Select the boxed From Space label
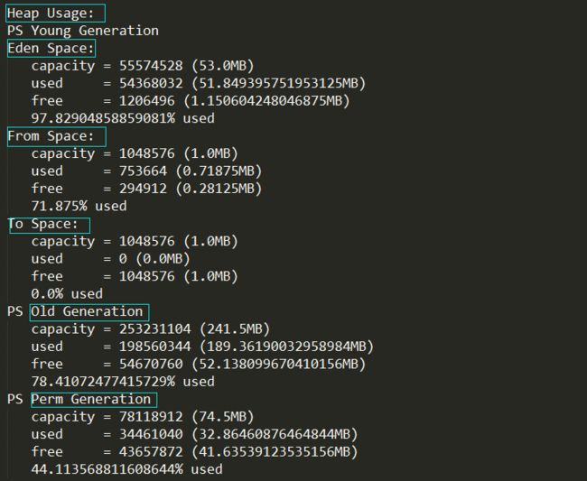Viewport: 587px width, 481px height. click(x=57, y=136)
